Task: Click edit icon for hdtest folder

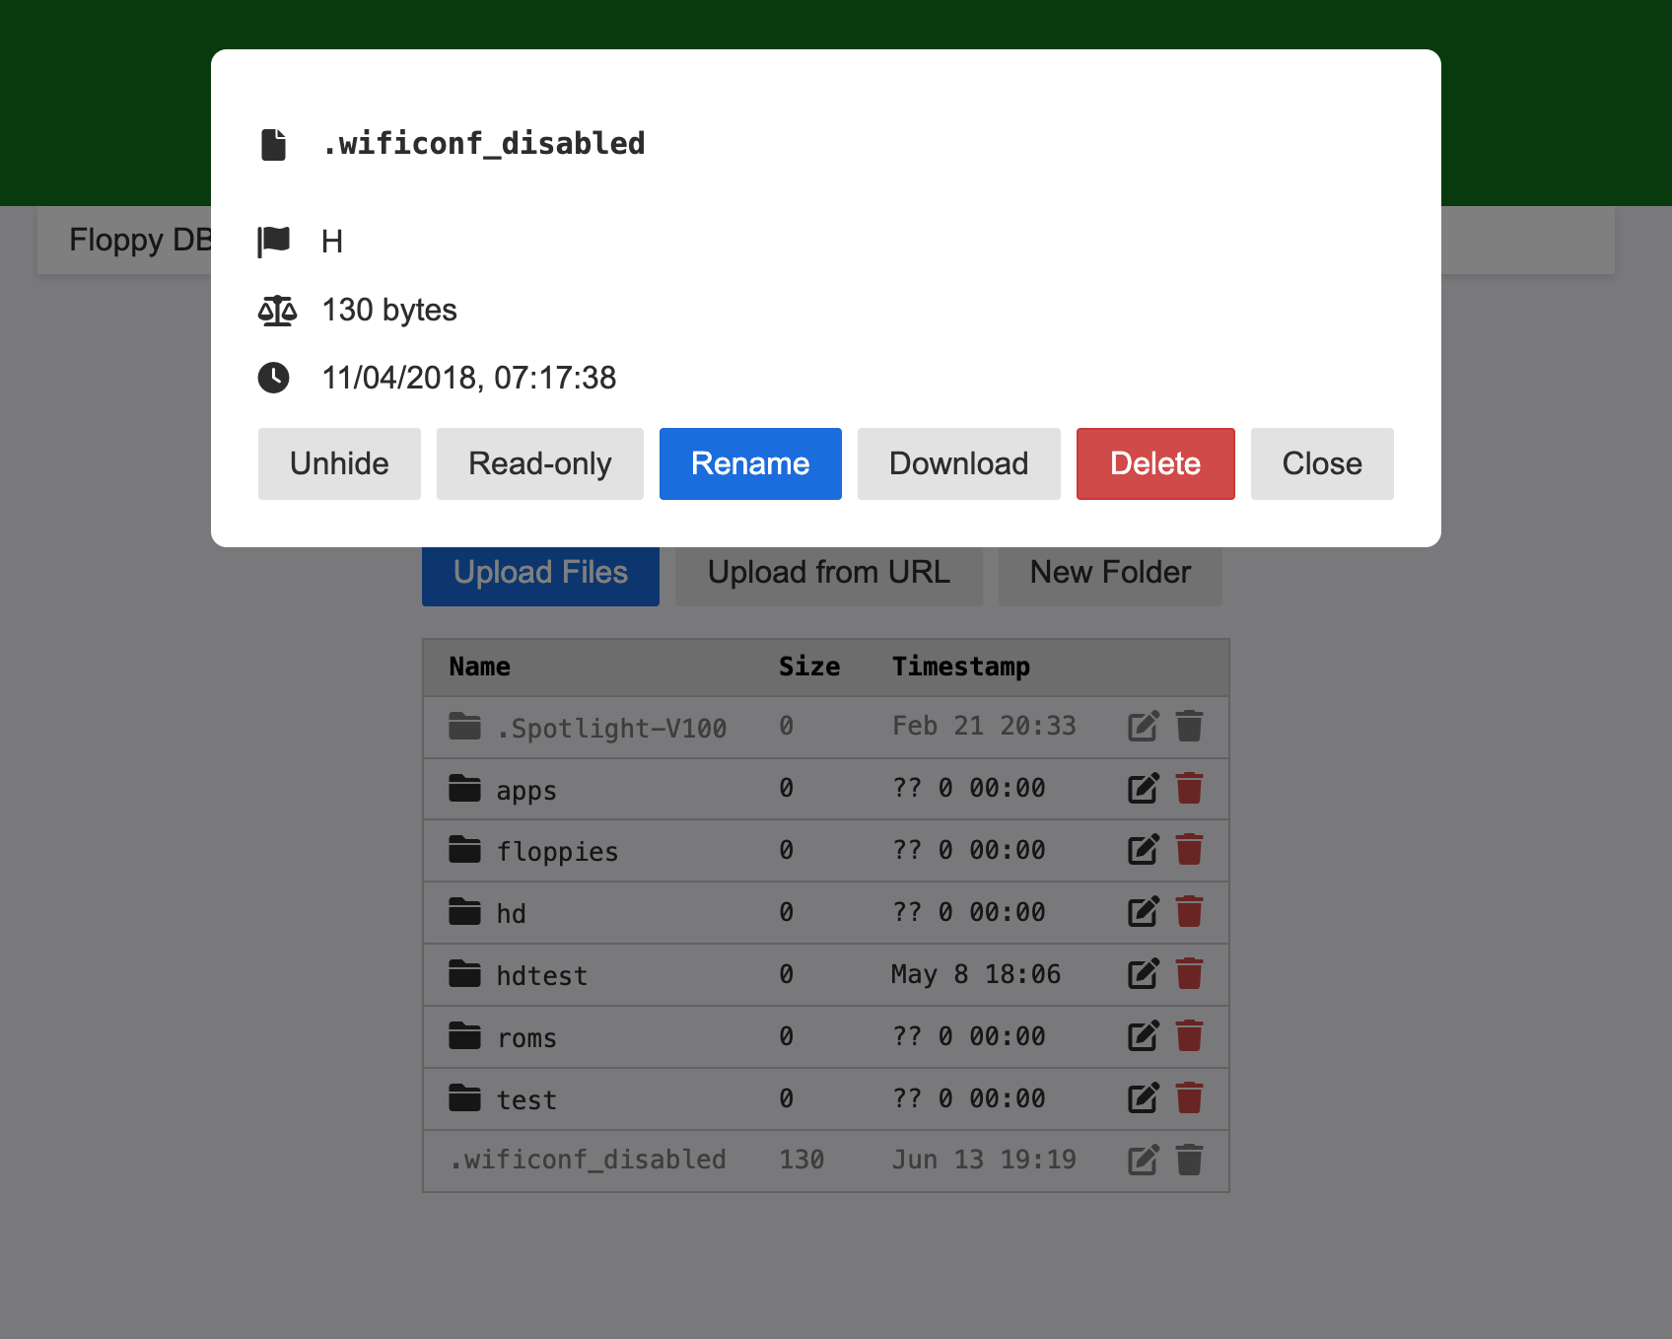Action: point(1144,974)
